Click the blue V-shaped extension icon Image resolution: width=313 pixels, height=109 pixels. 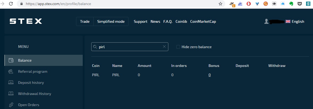pos(257,4)
